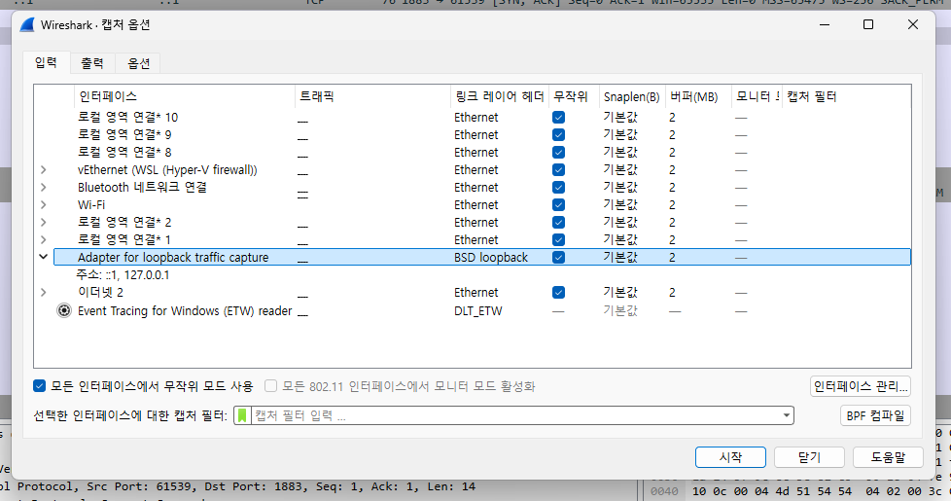Click the BSD loopback link-layer cell
Image resolution: width=951 pixels, height=501 pixels.
pyautogui.click(x=491, y=257)
